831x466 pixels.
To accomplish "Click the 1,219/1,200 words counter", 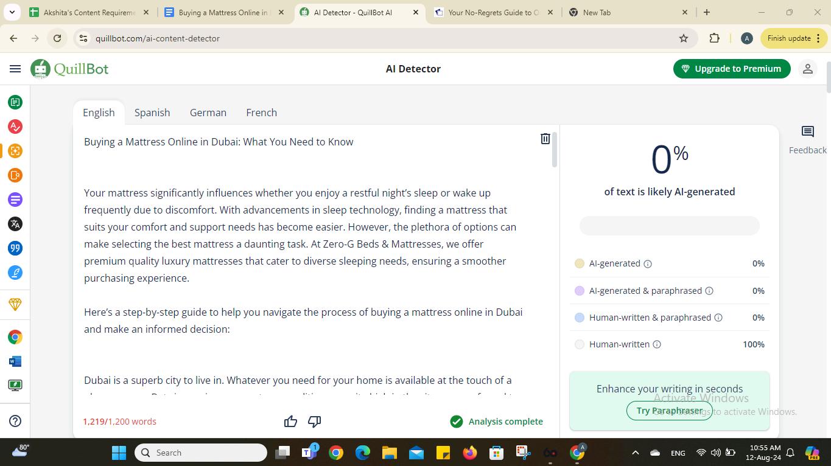I will click(x=120, y=421).
